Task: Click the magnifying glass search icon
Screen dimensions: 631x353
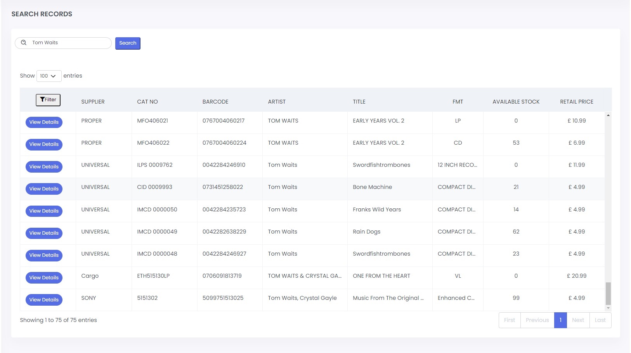Action: tap(24, 43)
